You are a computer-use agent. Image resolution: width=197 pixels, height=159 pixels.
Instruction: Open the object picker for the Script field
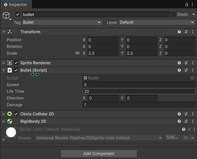pyautogui.click(x=192, y=78)
